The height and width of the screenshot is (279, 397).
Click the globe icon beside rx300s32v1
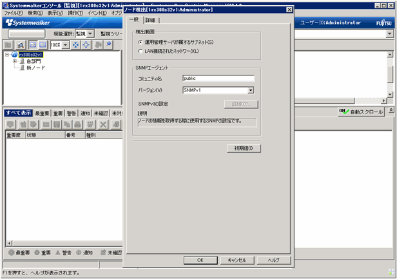pos(14,54)
